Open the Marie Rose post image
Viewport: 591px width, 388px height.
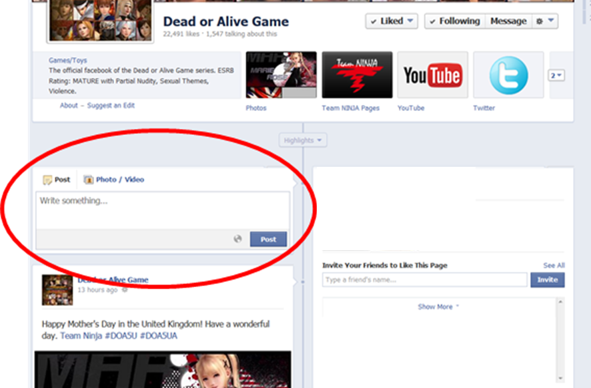(163, 369)
